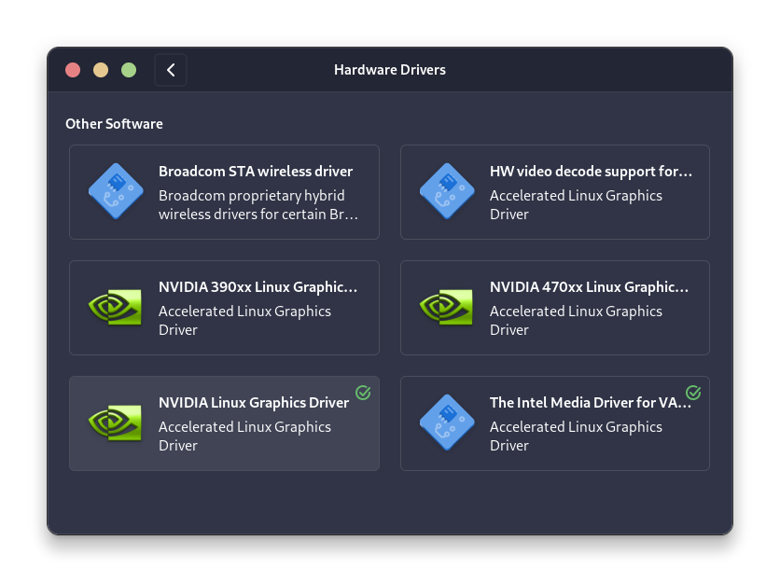780x582 pixels.
Task: Select NVIDIA 390xx Linux Graphic… title
Action: click(x=258, y=287)
